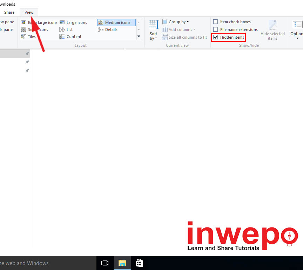Switch layout to Details
303x270 pixels.
coord(108,30)
